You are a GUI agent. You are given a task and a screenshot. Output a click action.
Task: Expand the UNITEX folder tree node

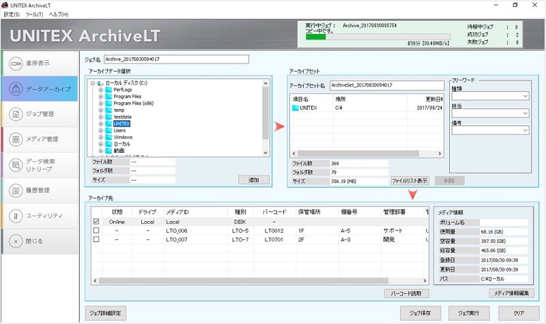click(100, 124)
